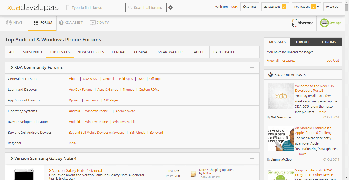Select the TOP DEVICES tab

click(x=60, y=52)
